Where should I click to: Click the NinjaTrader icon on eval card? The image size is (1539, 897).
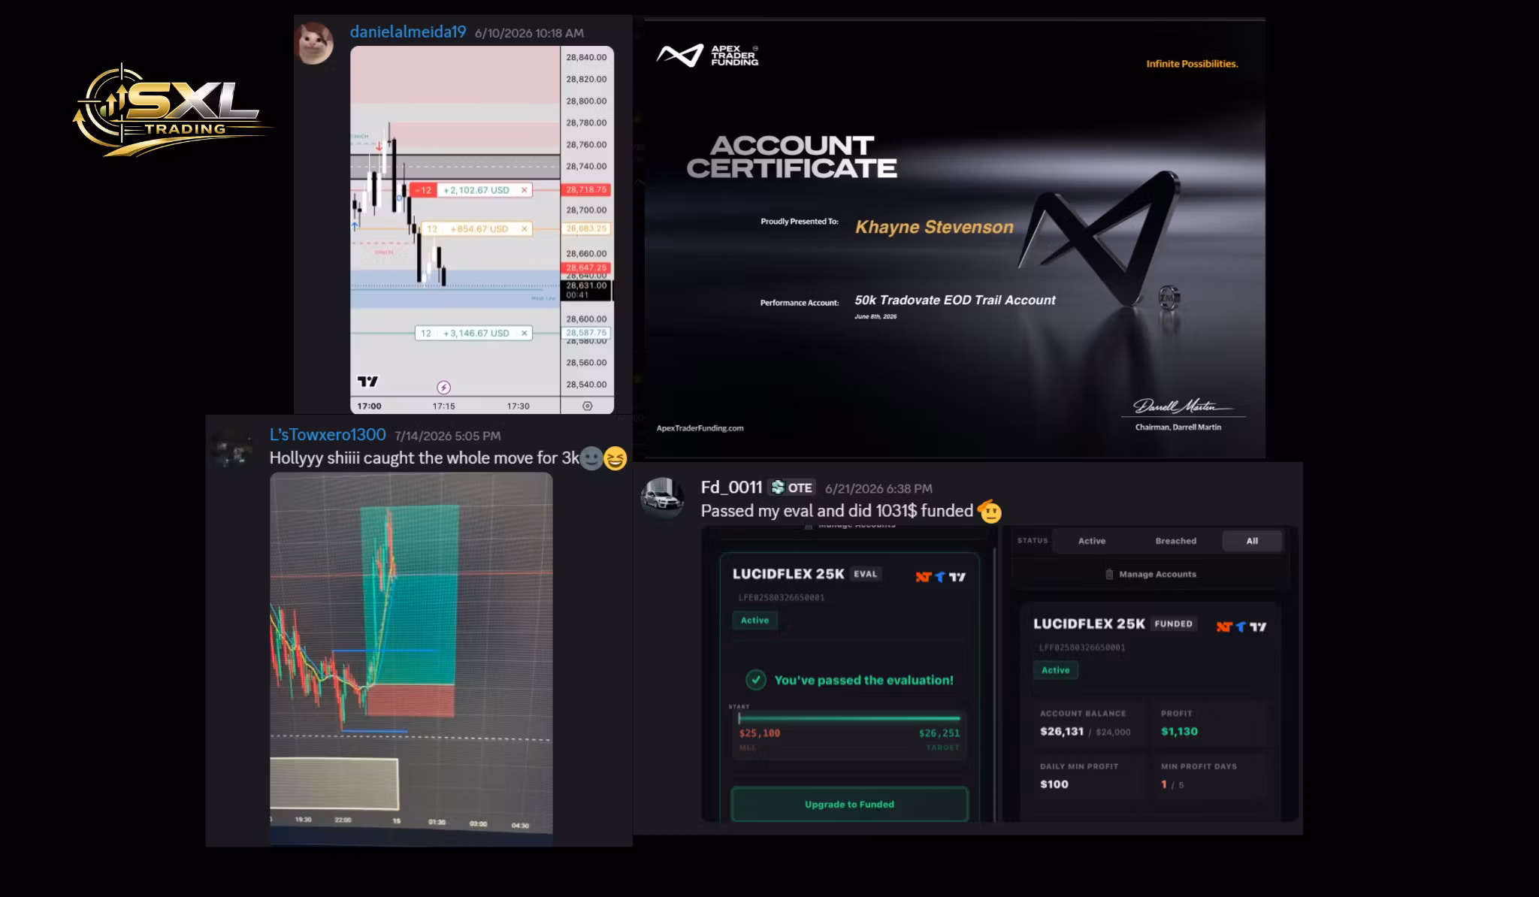(x=923, y=577)
